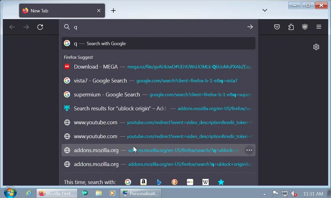Close the New Tab tab

click(x=99, y=11)
